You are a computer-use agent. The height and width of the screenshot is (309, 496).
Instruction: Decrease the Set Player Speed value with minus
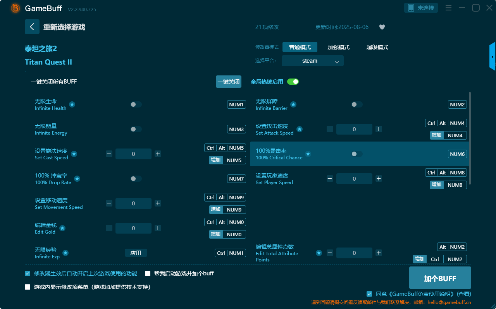(x=330, y=179)
